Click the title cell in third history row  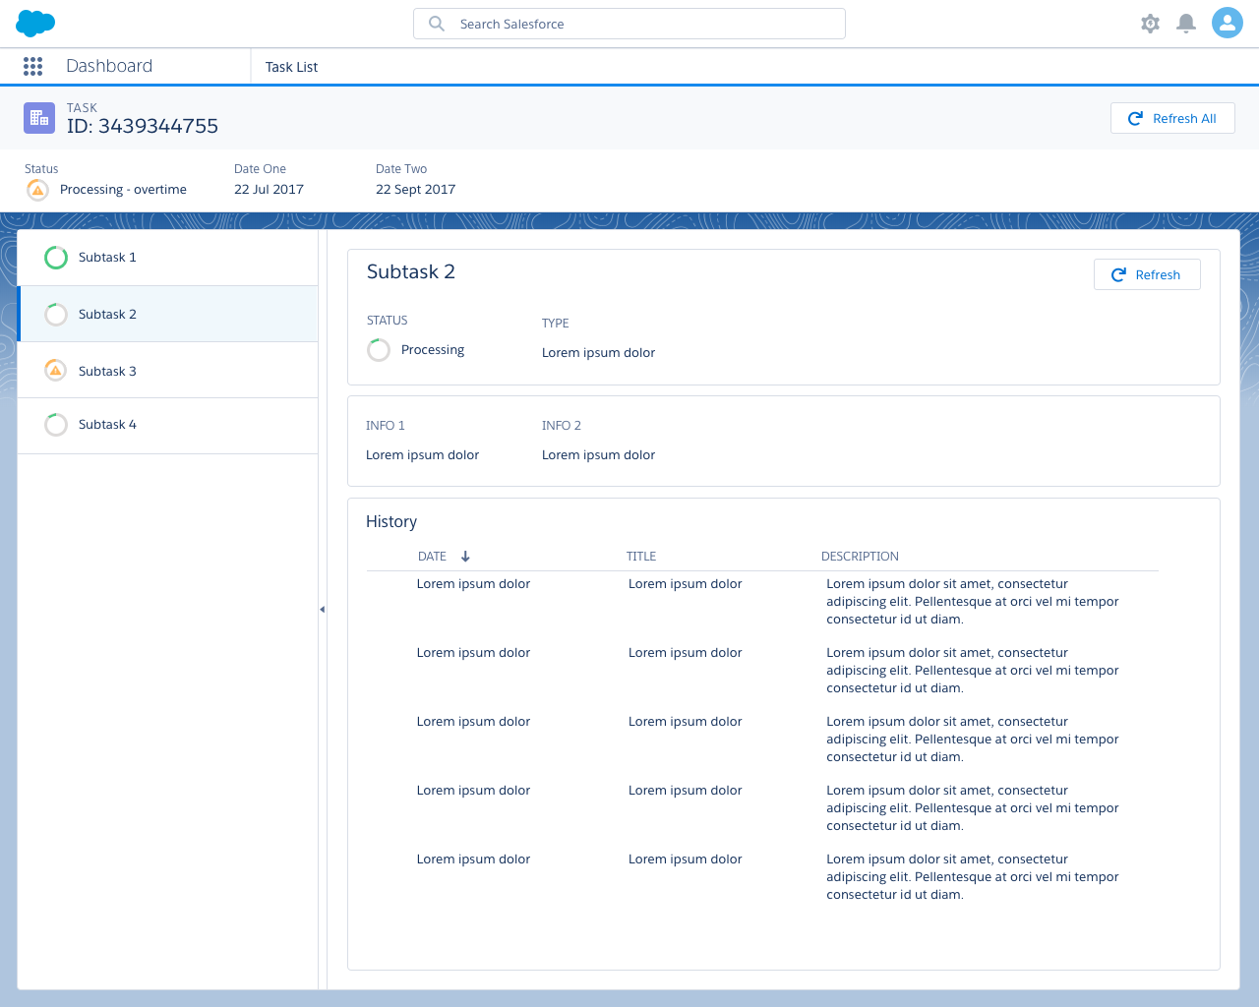coord(685,722)
